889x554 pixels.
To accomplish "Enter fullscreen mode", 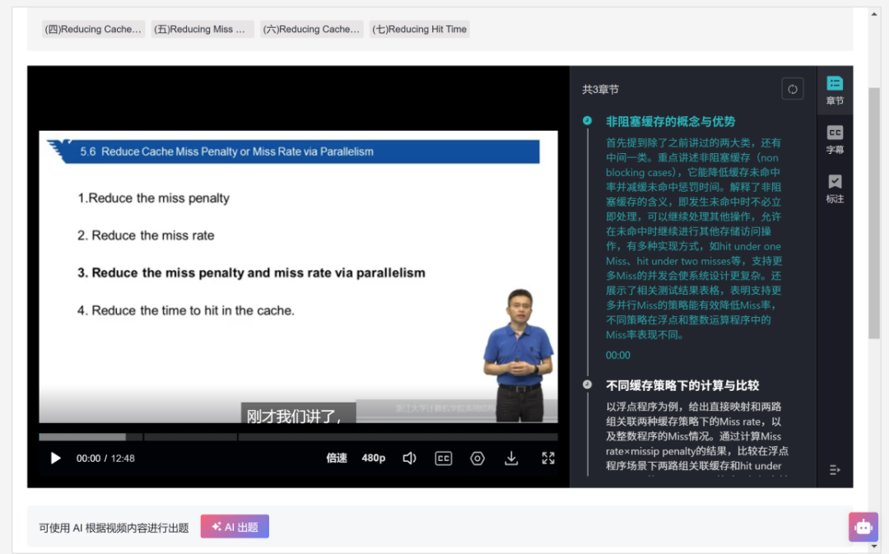I will [x=548, y=459].
